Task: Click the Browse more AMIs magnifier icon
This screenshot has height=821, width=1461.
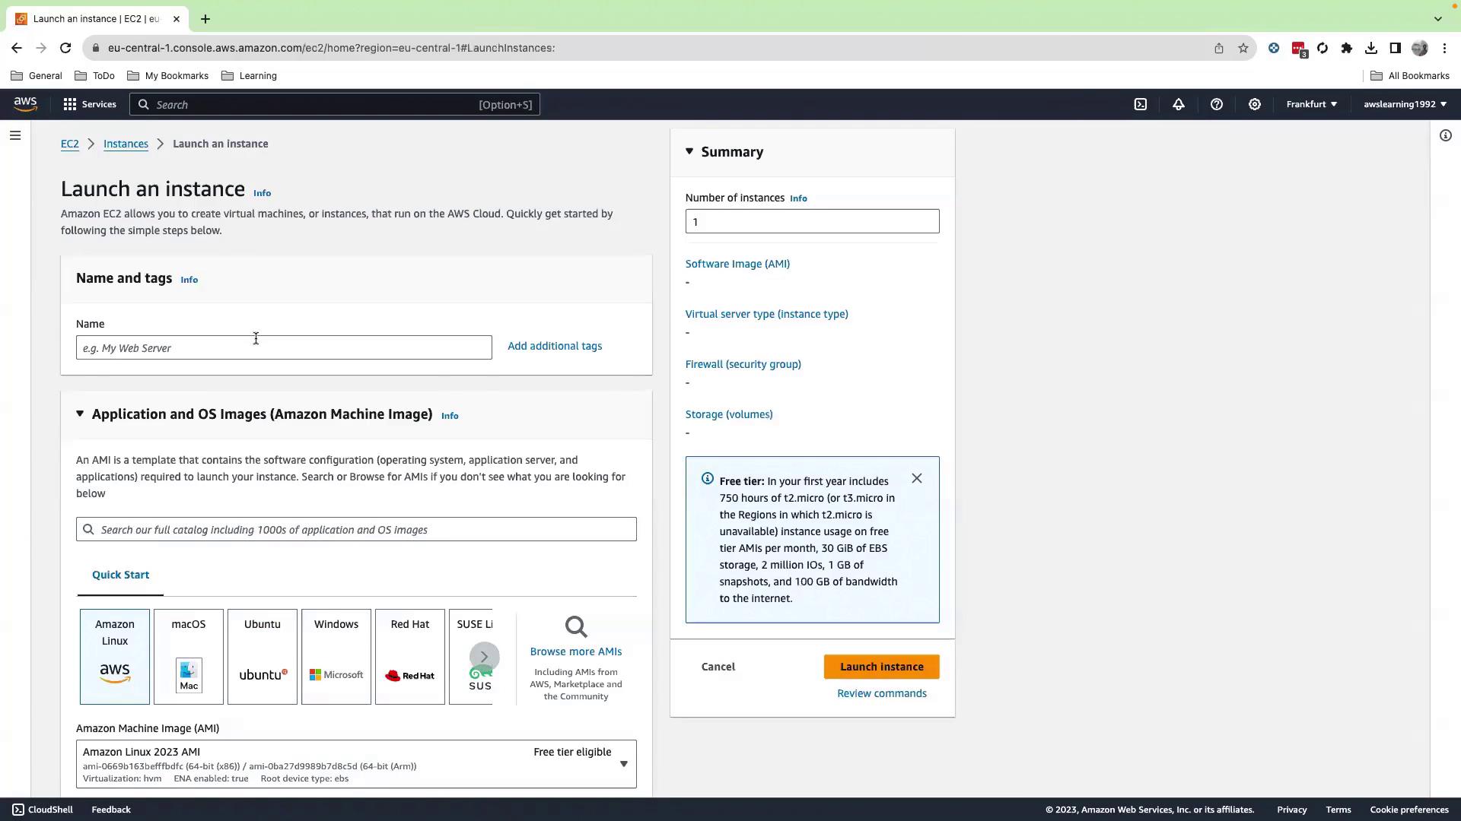Action: tap(576, 627)
